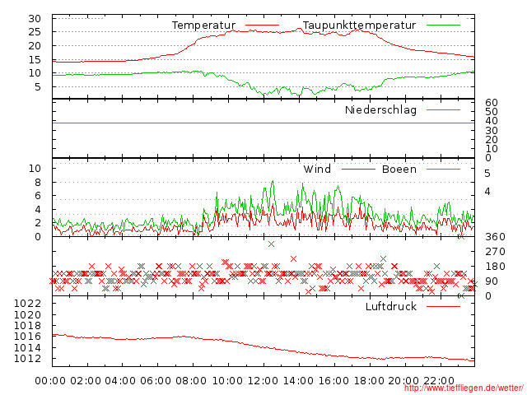Click the 06:00 time axis label
Viewport: 527px width, 395px height.
pyautogui.click(x=156, y=381)
